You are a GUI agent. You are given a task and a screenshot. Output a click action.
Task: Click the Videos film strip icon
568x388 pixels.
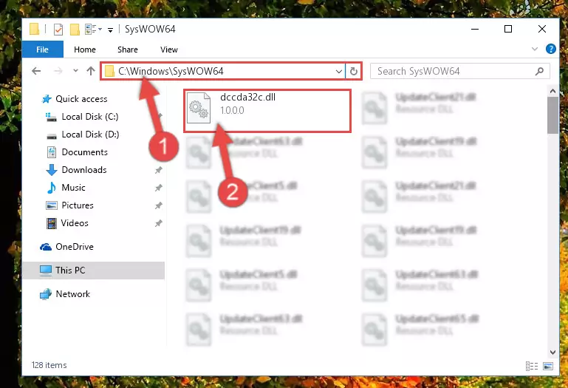(52, 223)
